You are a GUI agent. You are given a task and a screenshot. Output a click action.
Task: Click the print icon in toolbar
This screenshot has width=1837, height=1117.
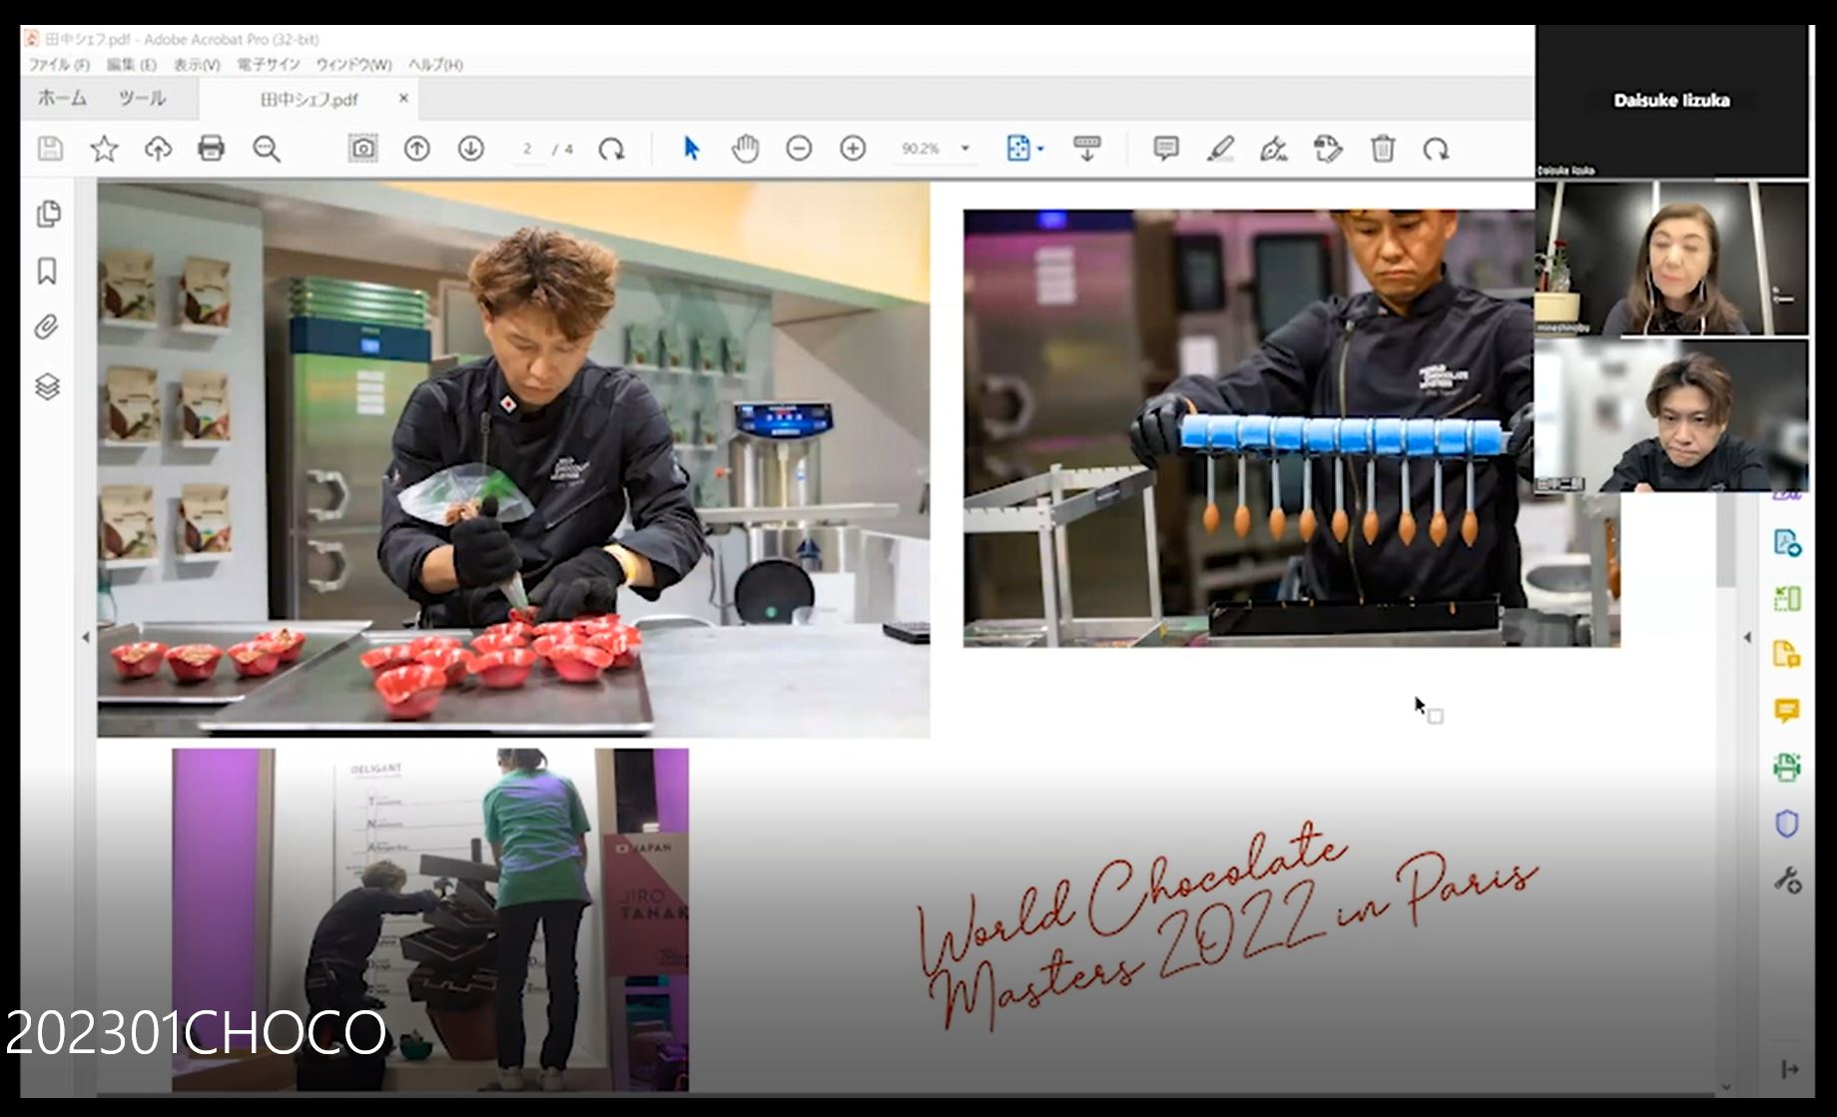click(211, 149)
